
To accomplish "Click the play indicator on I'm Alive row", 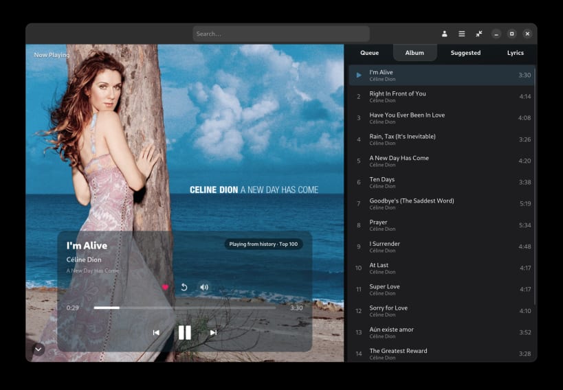I will click(x=359, y=76).
